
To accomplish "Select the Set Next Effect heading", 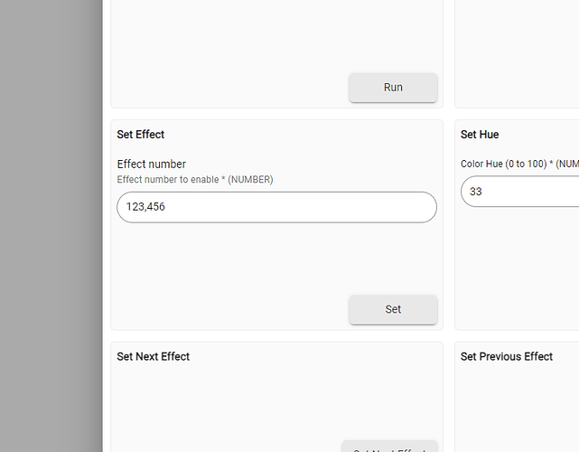I will coord(154,356).
